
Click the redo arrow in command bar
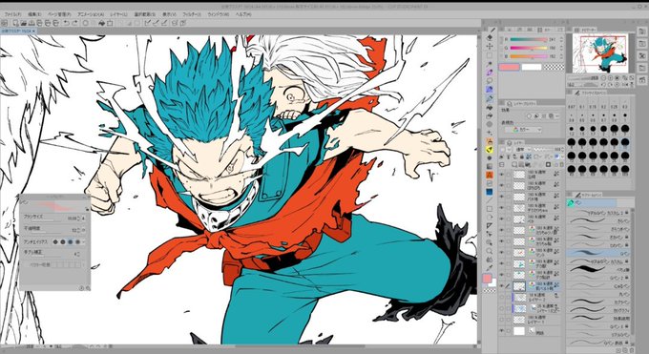(74, 23)
